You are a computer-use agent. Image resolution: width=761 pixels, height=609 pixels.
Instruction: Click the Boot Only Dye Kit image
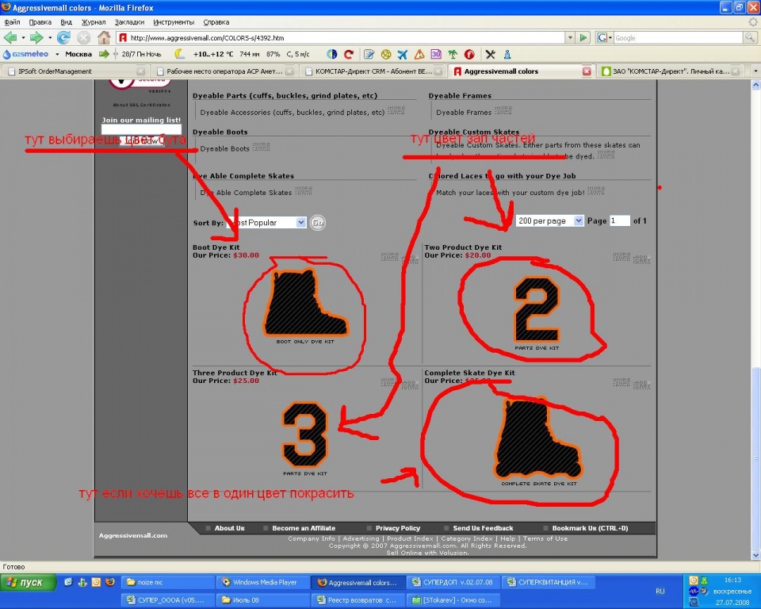pyautogui.click(x=306, y=304)
